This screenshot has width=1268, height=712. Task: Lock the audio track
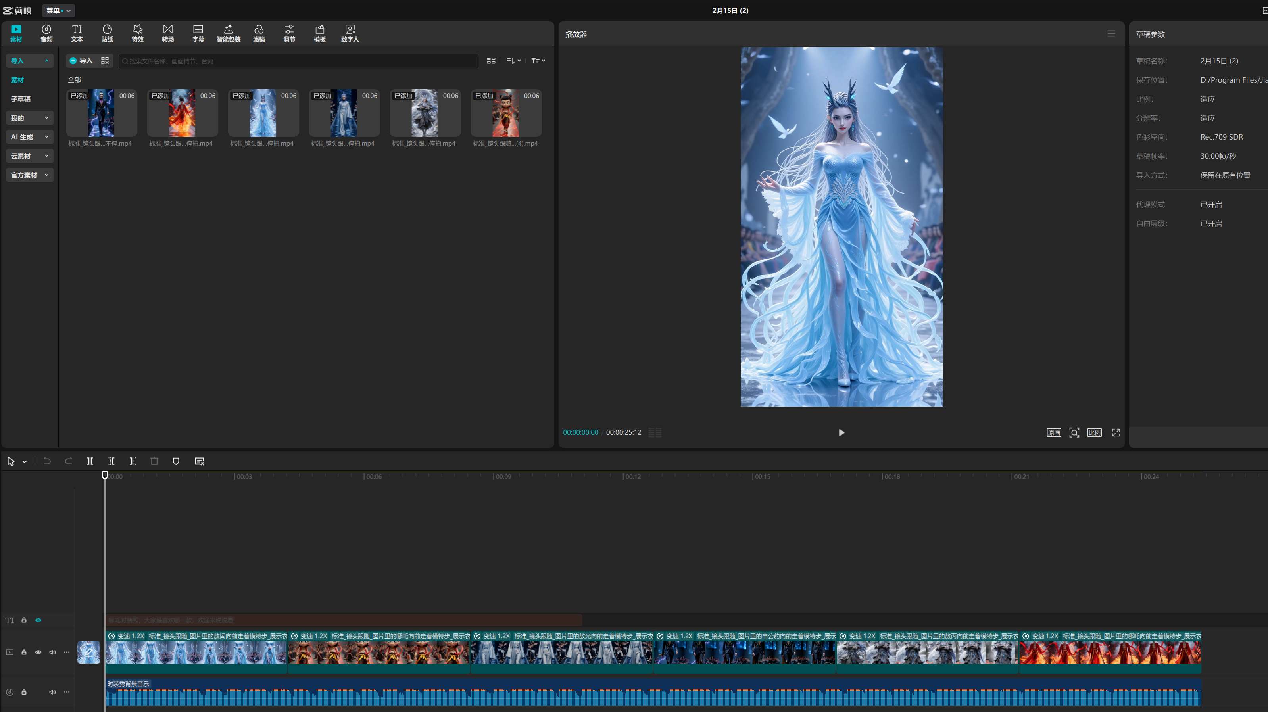click(x=24, y=692)
